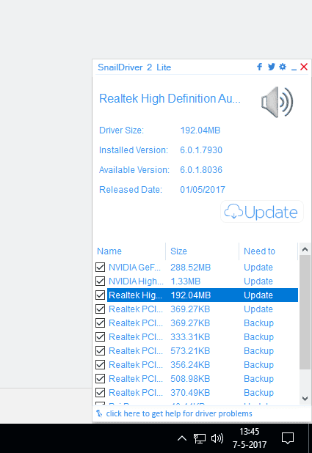Click the 333.31KB size cell
This screenshot has height=453, width=312.
[x=190, y=337]
